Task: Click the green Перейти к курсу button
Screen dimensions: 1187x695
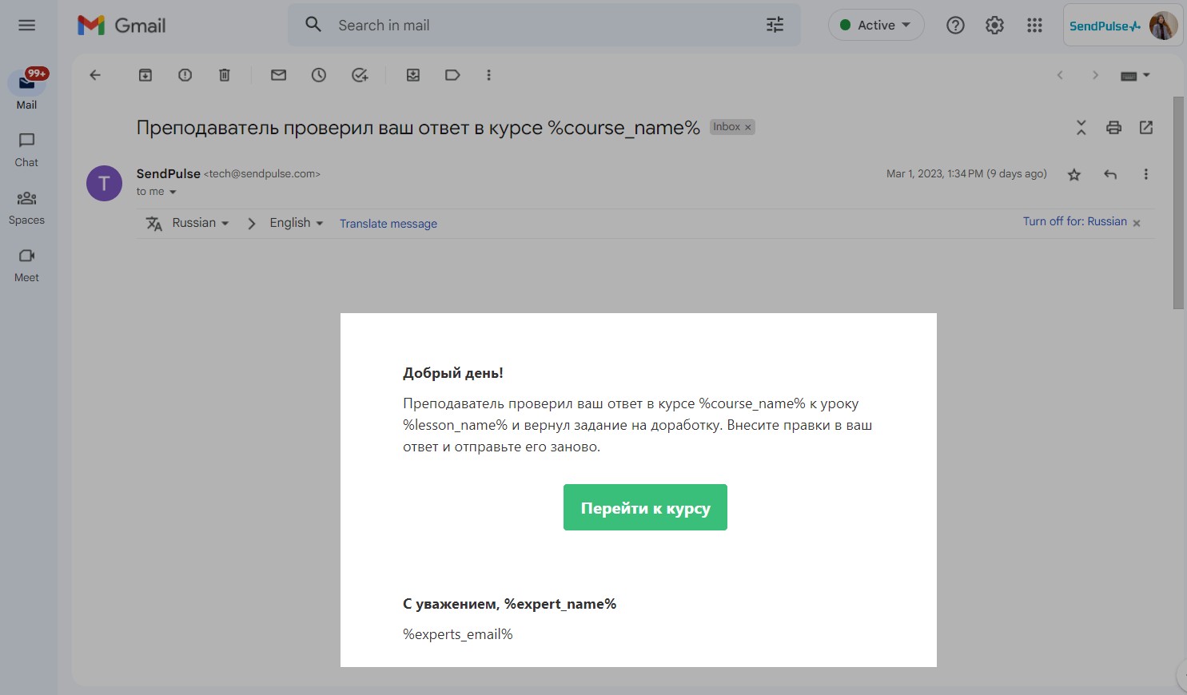Action: click(x=645, y=507)
